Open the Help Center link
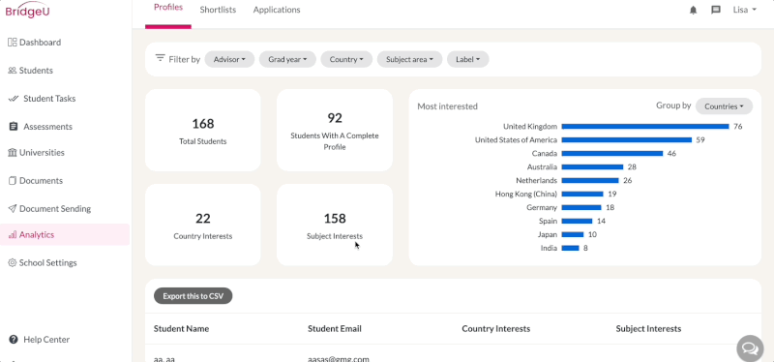Viewport: 774px width, 362px height. click(x=46, y=340)
